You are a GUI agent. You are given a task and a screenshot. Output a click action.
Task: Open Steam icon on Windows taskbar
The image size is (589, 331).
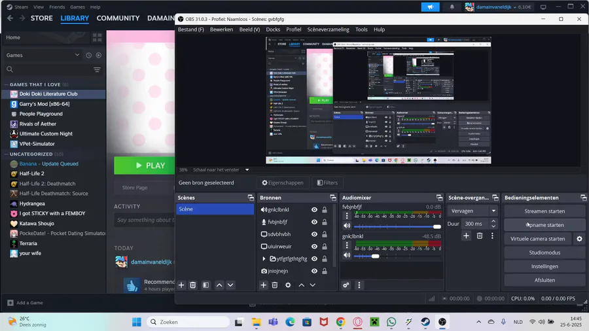click(425, 322)
